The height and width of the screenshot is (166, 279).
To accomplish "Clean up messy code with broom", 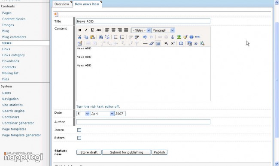I will (185, 37).
